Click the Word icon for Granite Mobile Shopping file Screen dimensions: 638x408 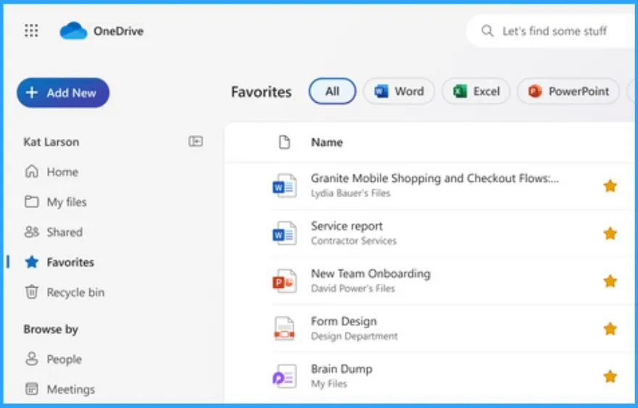[284, 186]
